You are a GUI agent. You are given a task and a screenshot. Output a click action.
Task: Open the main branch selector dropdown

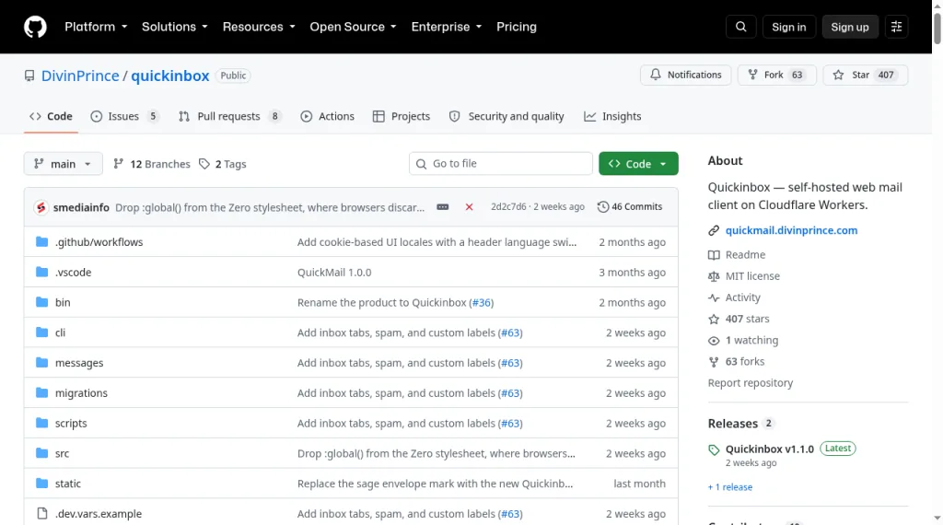(64, 164)
